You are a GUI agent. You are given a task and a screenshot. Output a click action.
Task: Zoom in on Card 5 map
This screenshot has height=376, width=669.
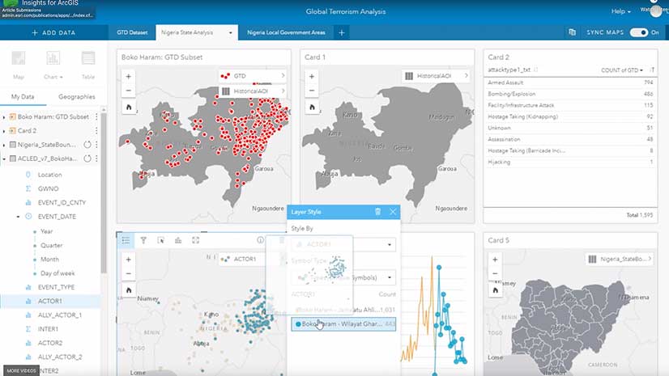coord(495,260)
